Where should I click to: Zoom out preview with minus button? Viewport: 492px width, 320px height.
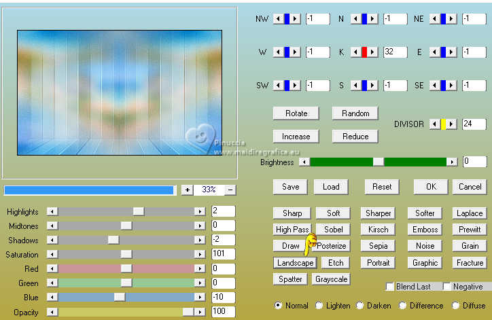[x=230, y=190]
